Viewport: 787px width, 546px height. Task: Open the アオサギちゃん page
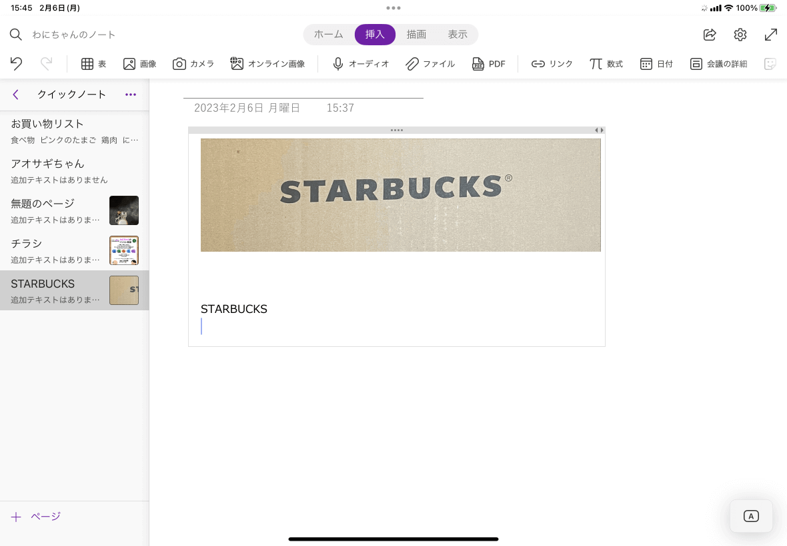coord(74,171)
